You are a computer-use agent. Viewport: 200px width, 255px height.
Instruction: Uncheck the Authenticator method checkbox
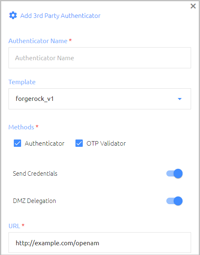(x=17, y=143)
